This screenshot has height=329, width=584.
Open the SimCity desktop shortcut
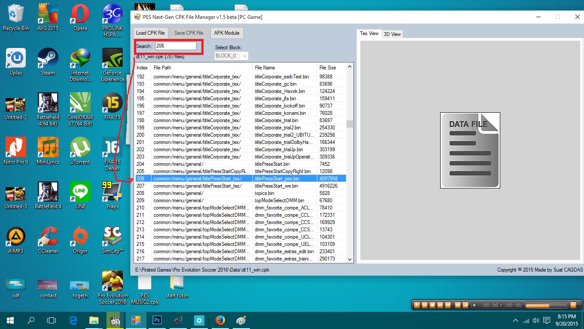[113, 240]
